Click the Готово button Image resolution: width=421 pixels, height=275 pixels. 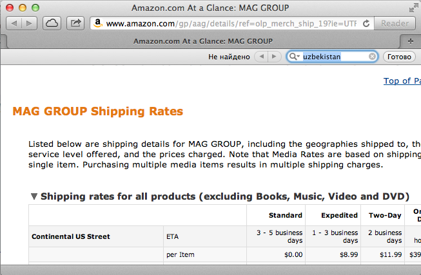(x=399, y=57)
